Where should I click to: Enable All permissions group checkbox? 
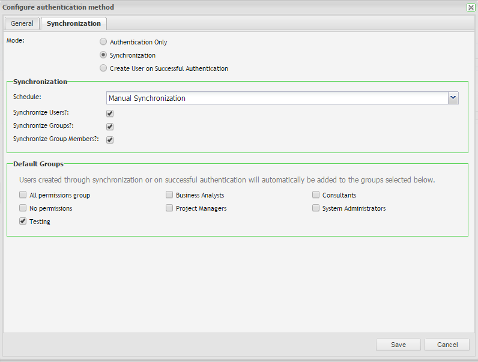23,195
